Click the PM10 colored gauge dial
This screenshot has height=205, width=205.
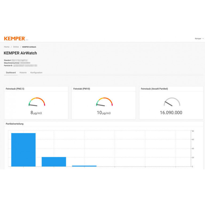click(104, 102)
